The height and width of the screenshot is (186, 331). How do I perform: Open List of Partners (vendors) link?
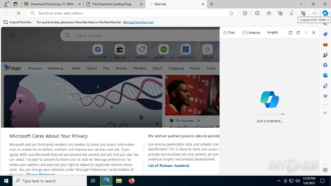coord(169,166)
